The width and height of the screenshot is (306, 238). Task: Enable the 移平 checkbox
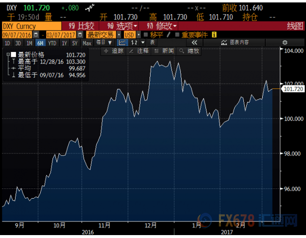[x=145, y=35]
